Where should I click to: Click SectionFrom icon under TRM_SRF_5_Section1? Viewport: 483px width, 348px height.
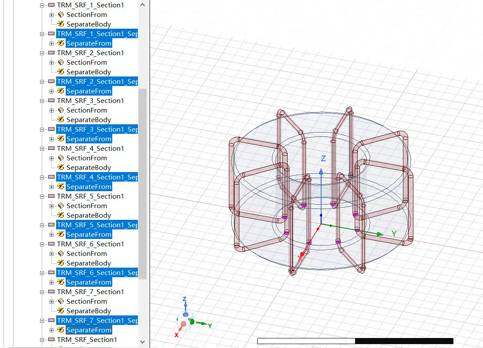(61, 205)
